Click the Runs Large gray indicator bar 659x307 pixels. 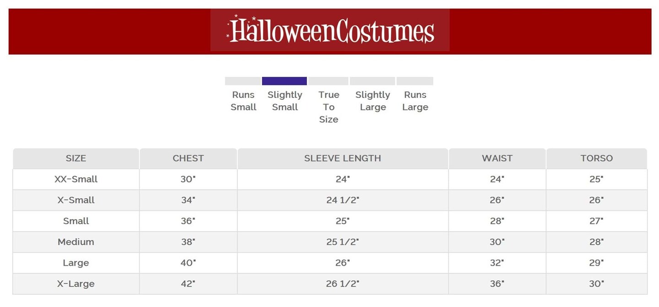pos(415,81)
